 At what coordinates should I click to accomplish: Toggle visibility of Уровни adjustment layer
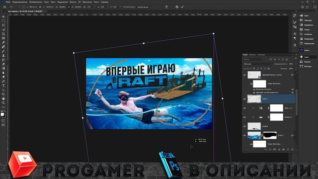[x=244, y=117]
